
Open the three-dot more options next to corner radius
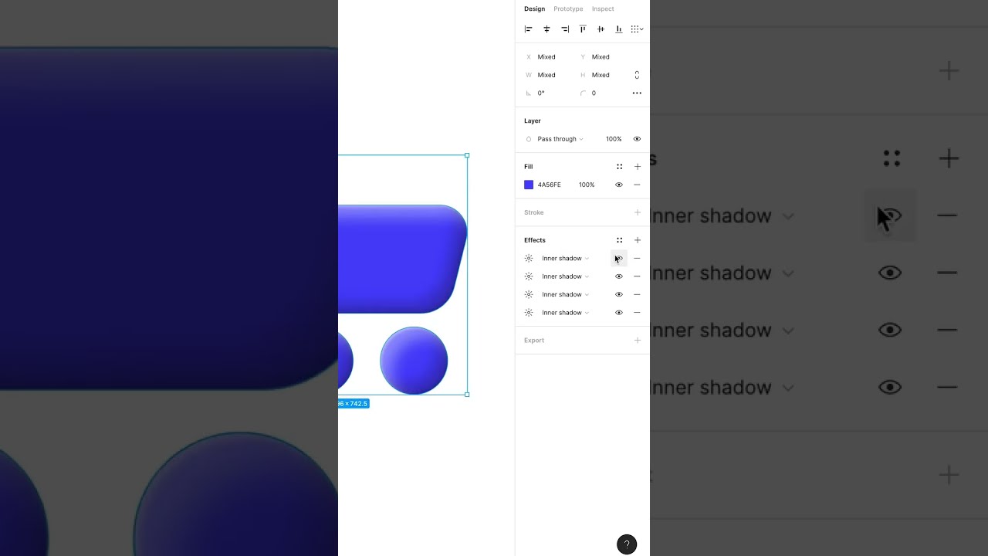coord(637,93)
